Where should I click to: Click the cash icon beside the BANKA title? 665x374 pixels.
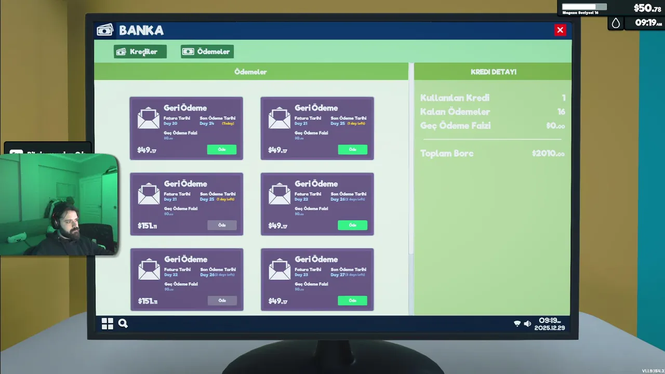click(x=105, y=30)
